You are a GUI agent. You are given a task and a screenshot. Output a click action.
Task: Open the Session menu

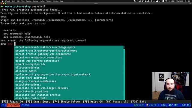pos(29,1)
